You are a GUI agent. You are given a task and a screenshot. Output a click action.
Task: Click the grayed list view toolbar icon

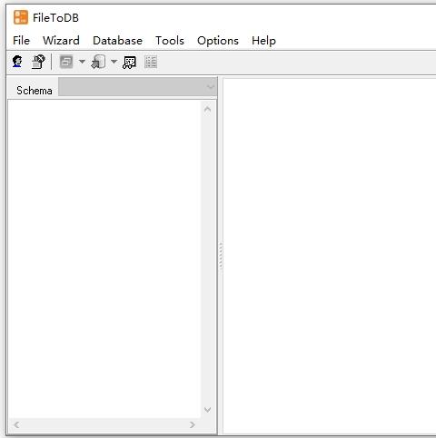151,62
